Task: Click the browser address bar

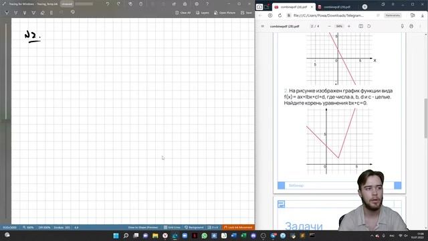Action: point(328,15)
